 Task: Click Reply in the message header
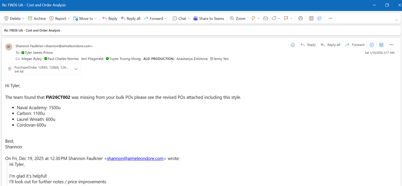pyautogui.click(x=308, y=45)
